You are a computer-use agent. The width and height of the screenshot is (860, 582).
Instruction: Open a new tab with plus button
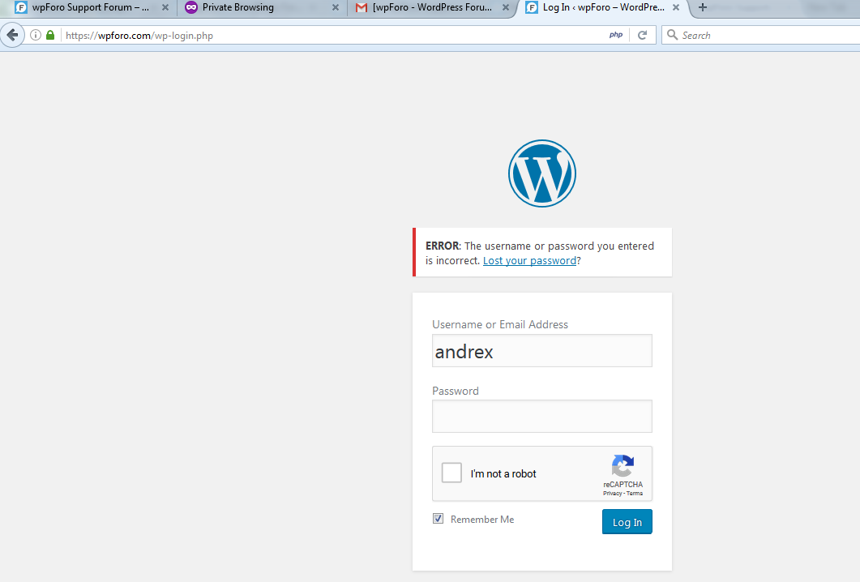pos(703,7)
